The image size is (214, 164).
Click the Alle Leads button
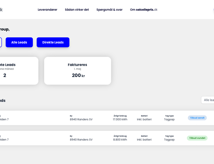pos(19,42)
